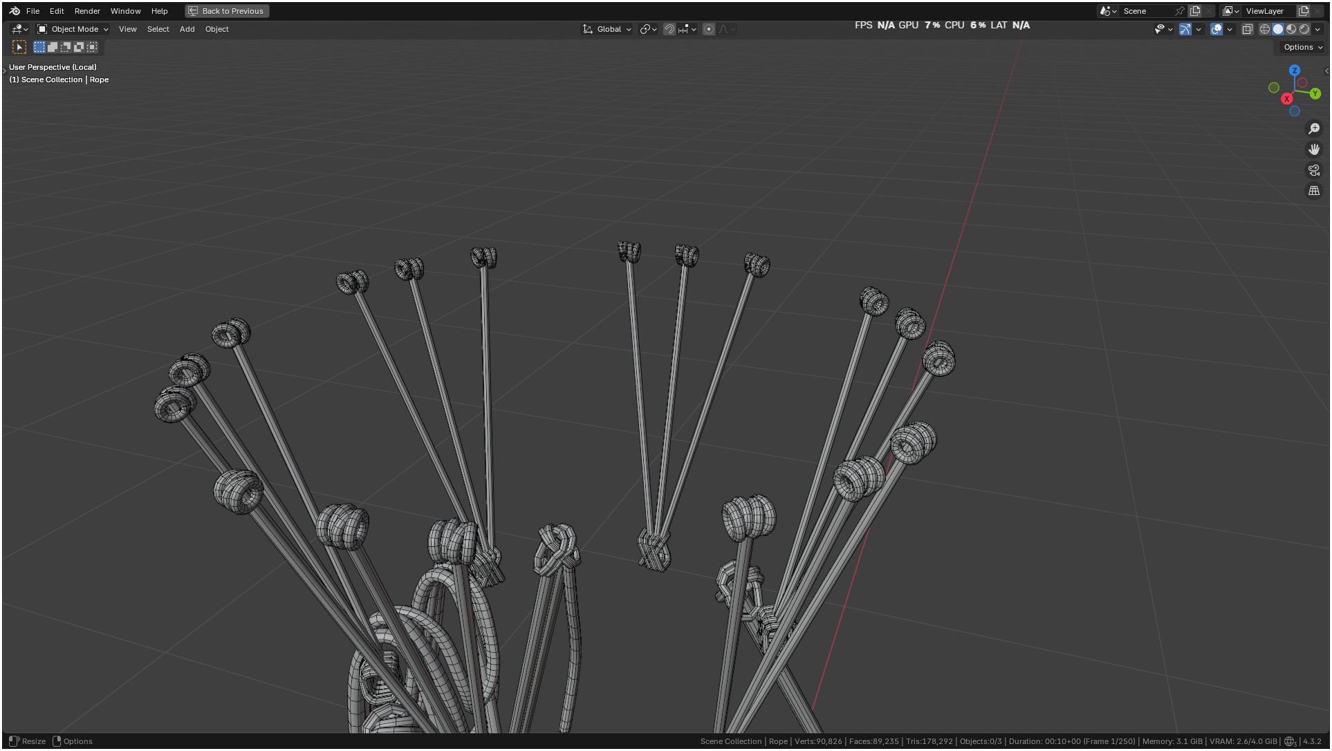The image size is (1332, 751).
Task: Open the transform pivot point dropdown
Action: (x=648, y=29)
